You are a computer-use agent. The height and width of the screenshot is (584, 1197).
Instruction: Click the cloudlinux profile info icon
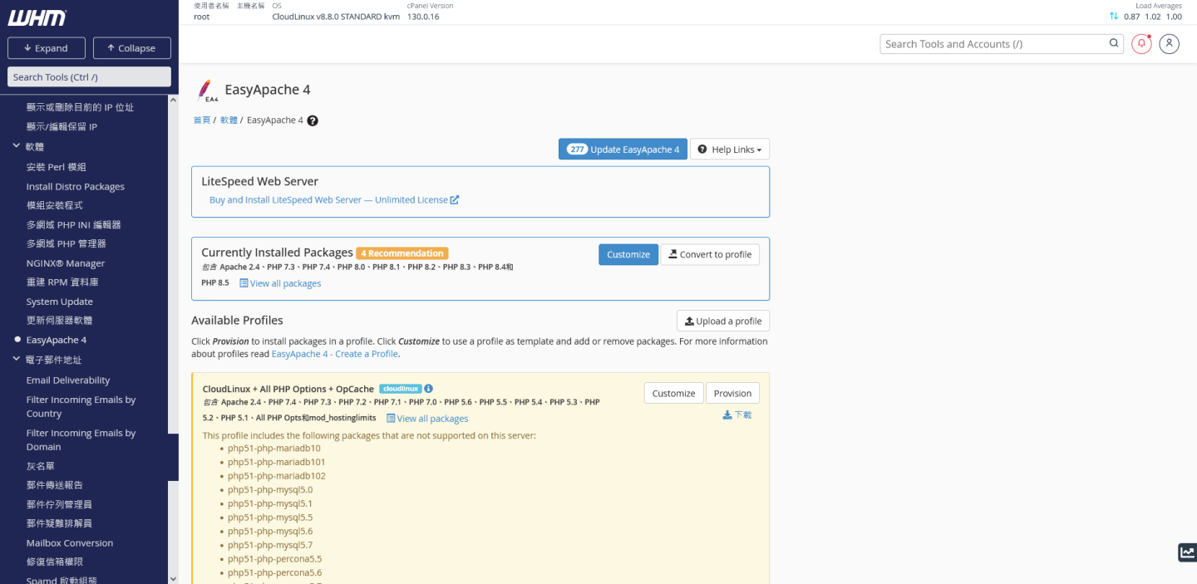[429, 389]
